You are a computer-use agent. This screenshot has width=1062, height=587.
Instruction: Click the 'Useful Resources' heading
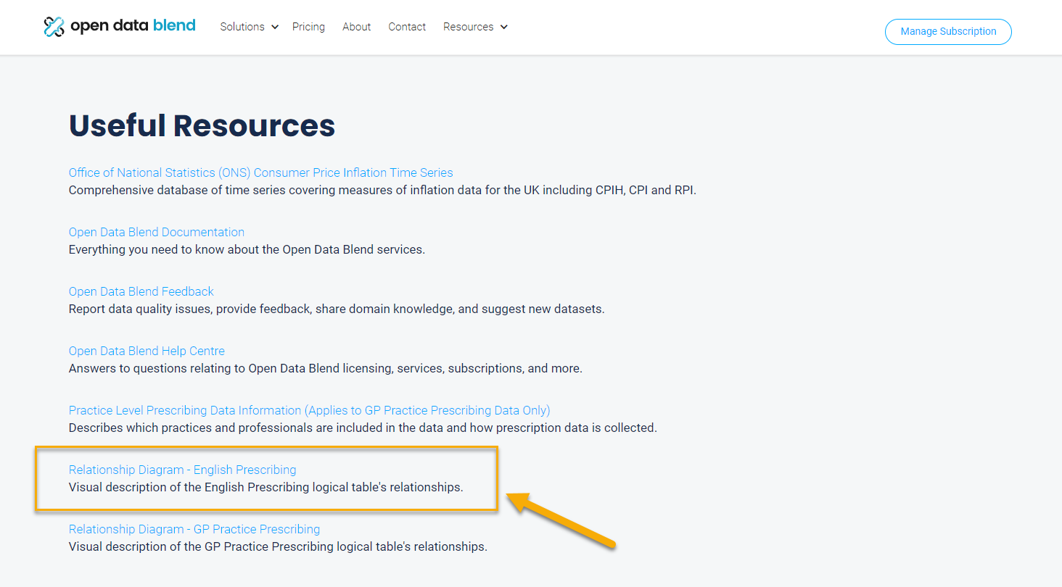pos(202,125)
